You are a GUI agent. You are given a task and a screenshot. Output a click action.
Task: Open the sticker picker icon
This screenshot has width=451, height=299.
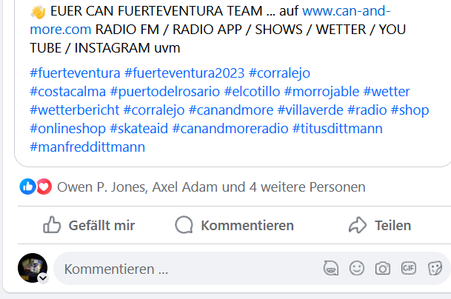(x=435, y=268)
